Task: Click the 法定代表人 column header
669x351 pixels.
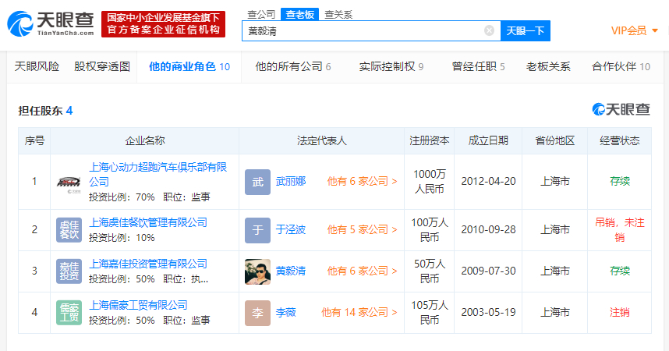Action: click(x=322, y=141)
